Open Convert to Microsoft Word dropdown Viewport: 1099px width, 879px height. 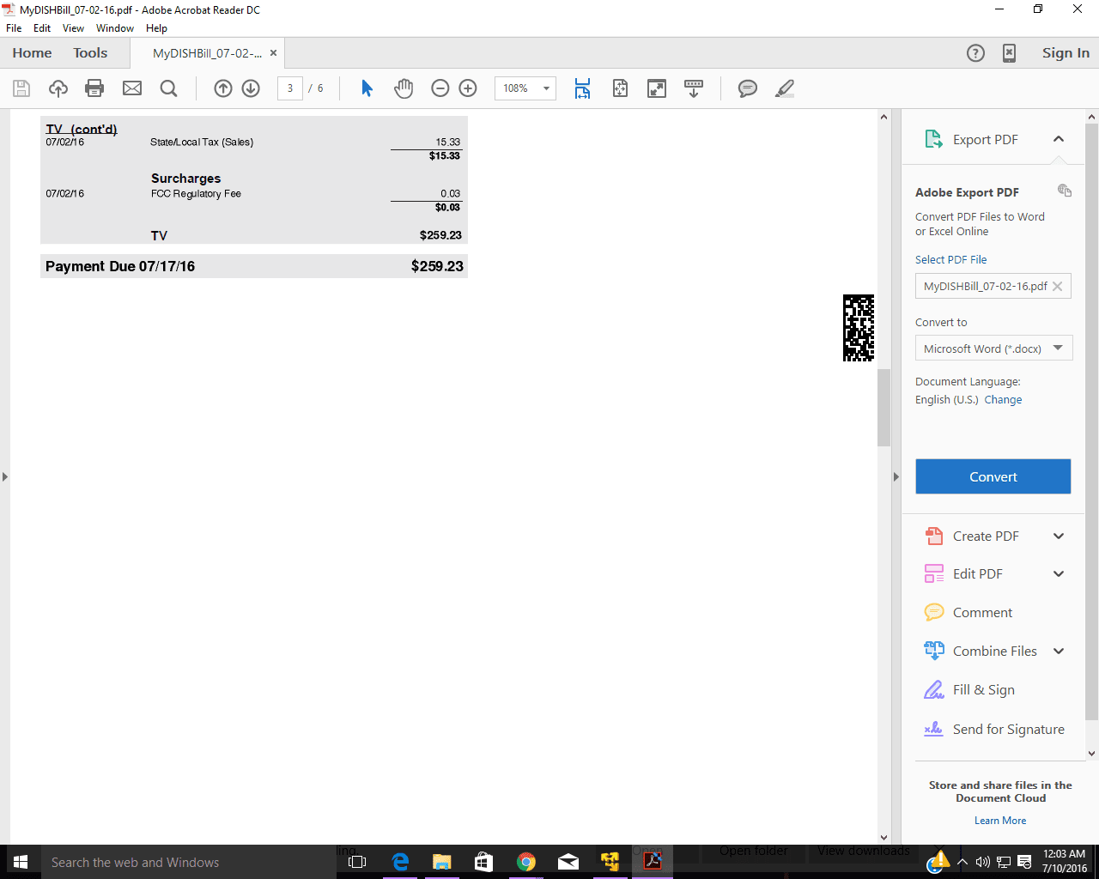pyautogui.click(x=993, y=348)
